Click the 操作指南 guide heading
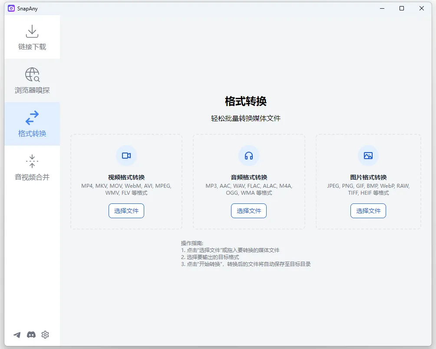 click(192, 243)
